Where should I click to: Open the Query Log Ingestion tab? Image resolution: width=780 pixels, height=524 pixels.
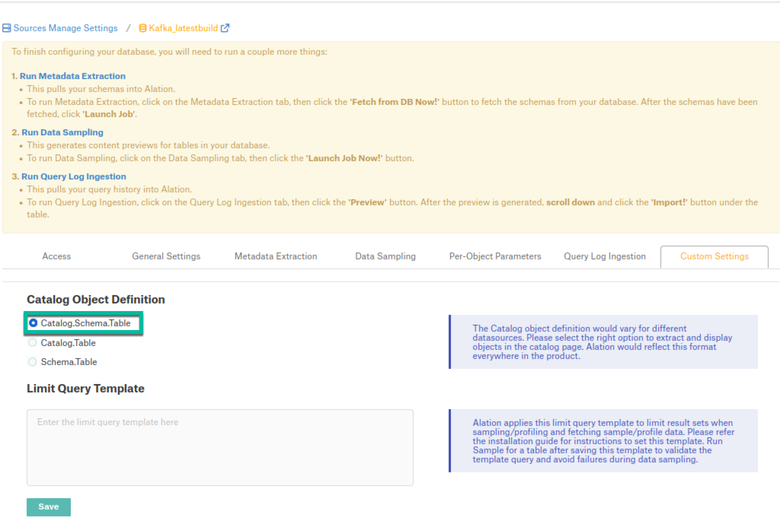pyautogui.click(x=605, y=256)
